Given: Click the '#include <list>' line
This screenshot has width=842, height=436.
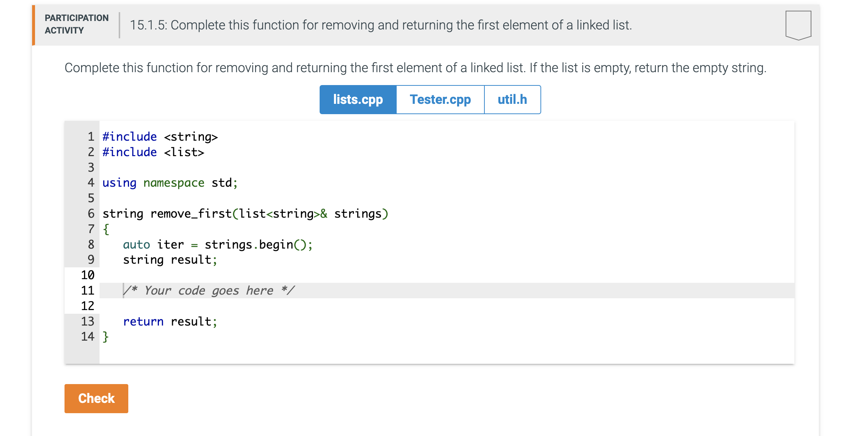Looking at the screenshot, I should pyautogui.click(x=153, y=152).
